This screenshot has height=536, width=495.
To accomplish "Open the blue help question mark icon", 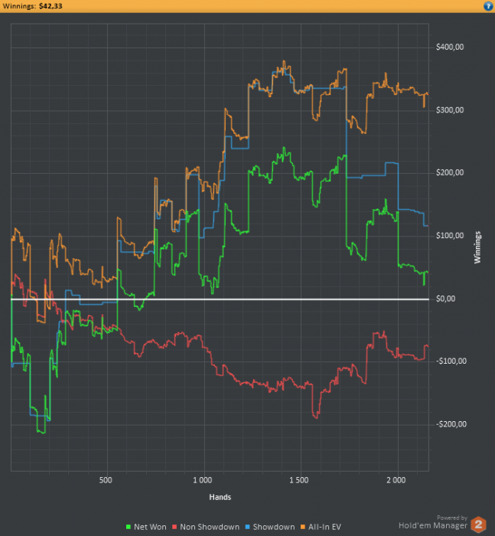I will tap(489, 6).
